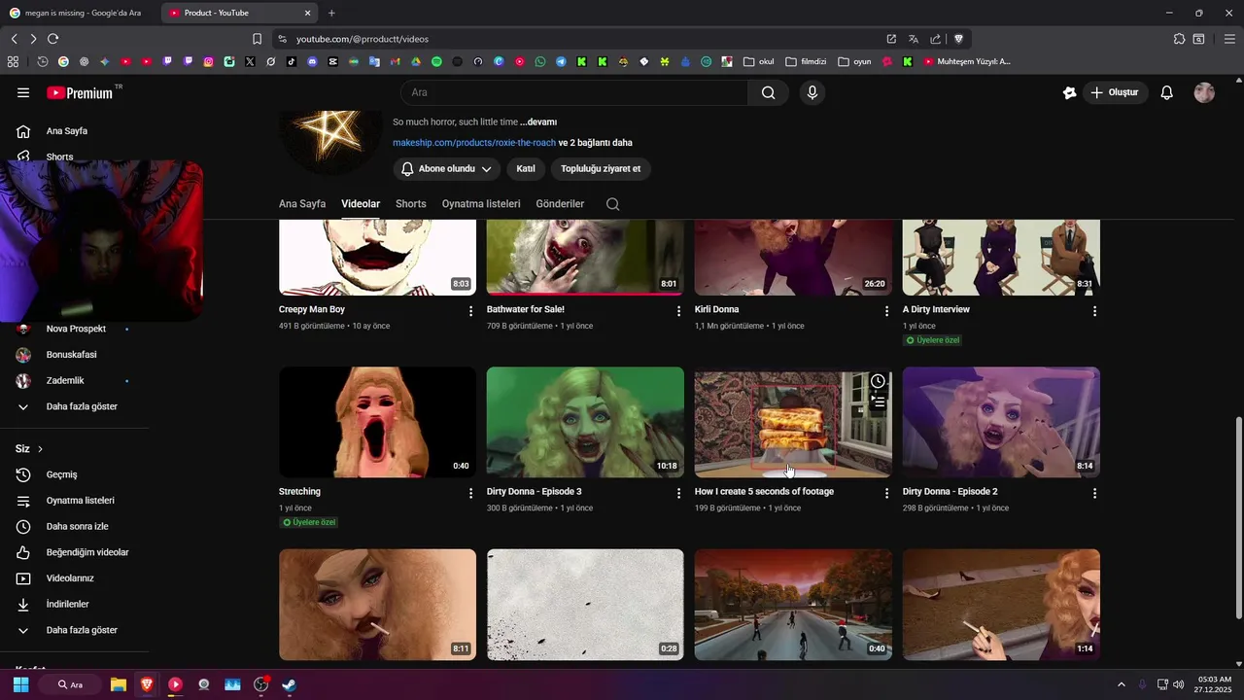Add 'How I create 5 seconds' to Watch later
This screenshot has height=700, width=1244.
pos(878,381)
